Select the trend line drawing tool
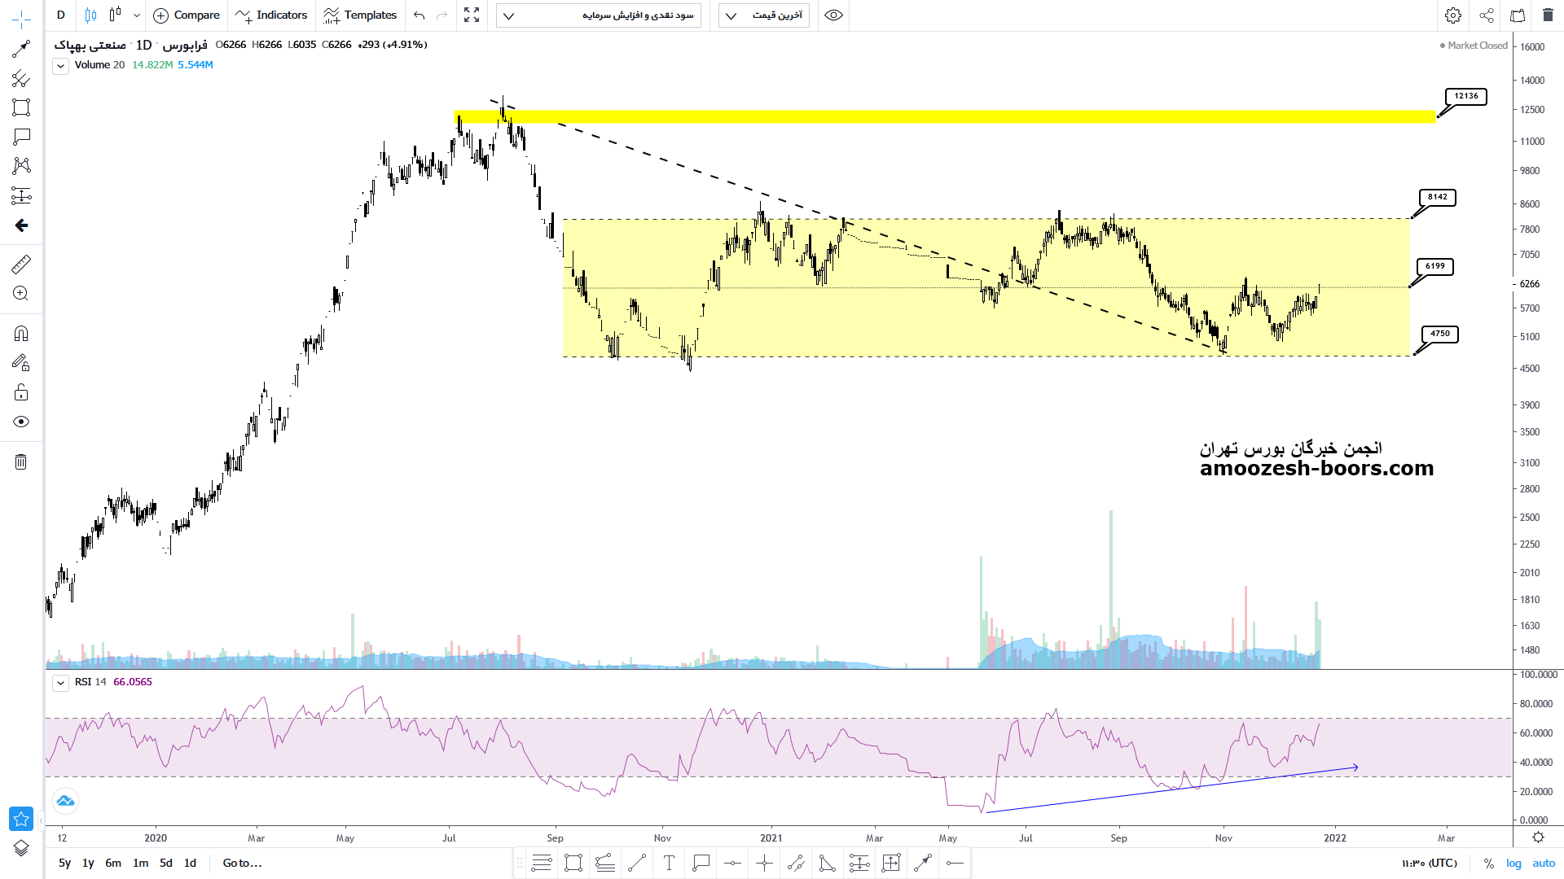1564x879 pixels. [x=21, y=49]
